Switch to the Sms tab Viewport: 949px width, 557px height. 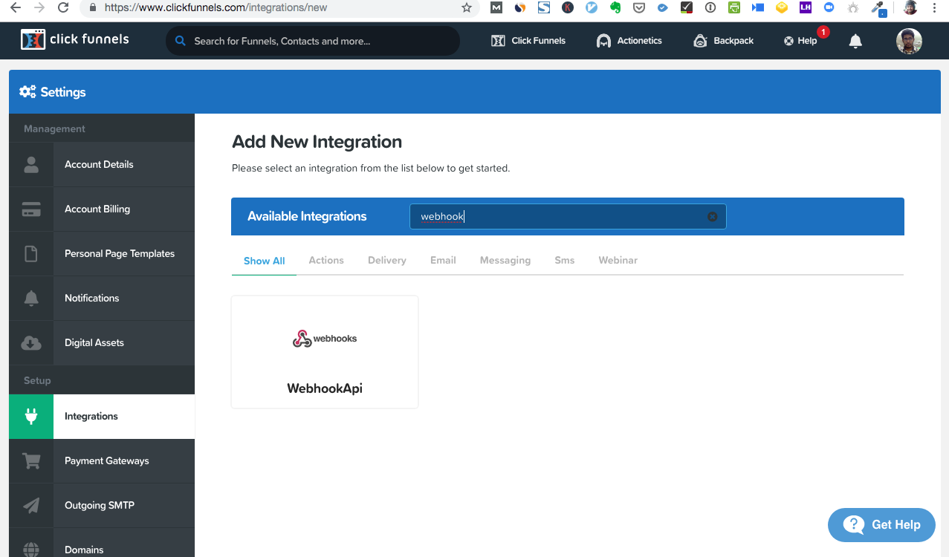click(x=565, y=260)
